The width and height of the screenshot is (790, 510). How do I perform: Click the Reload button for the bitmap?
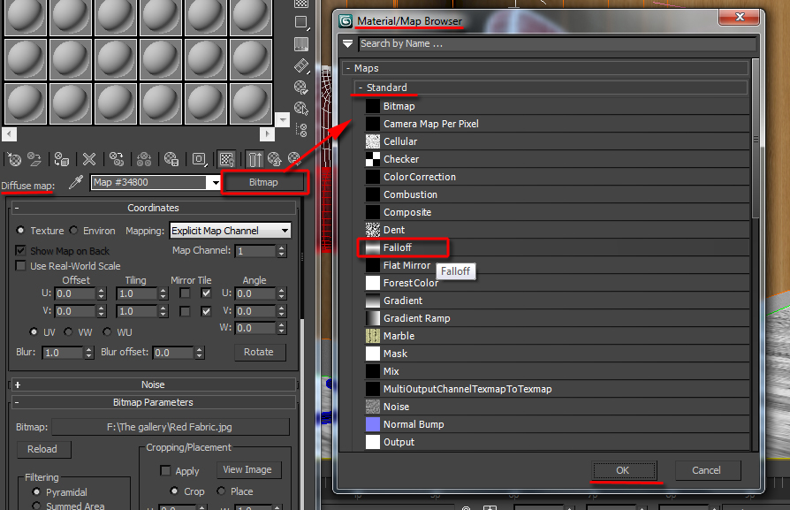pyautogui.click(x=43, y=449)
